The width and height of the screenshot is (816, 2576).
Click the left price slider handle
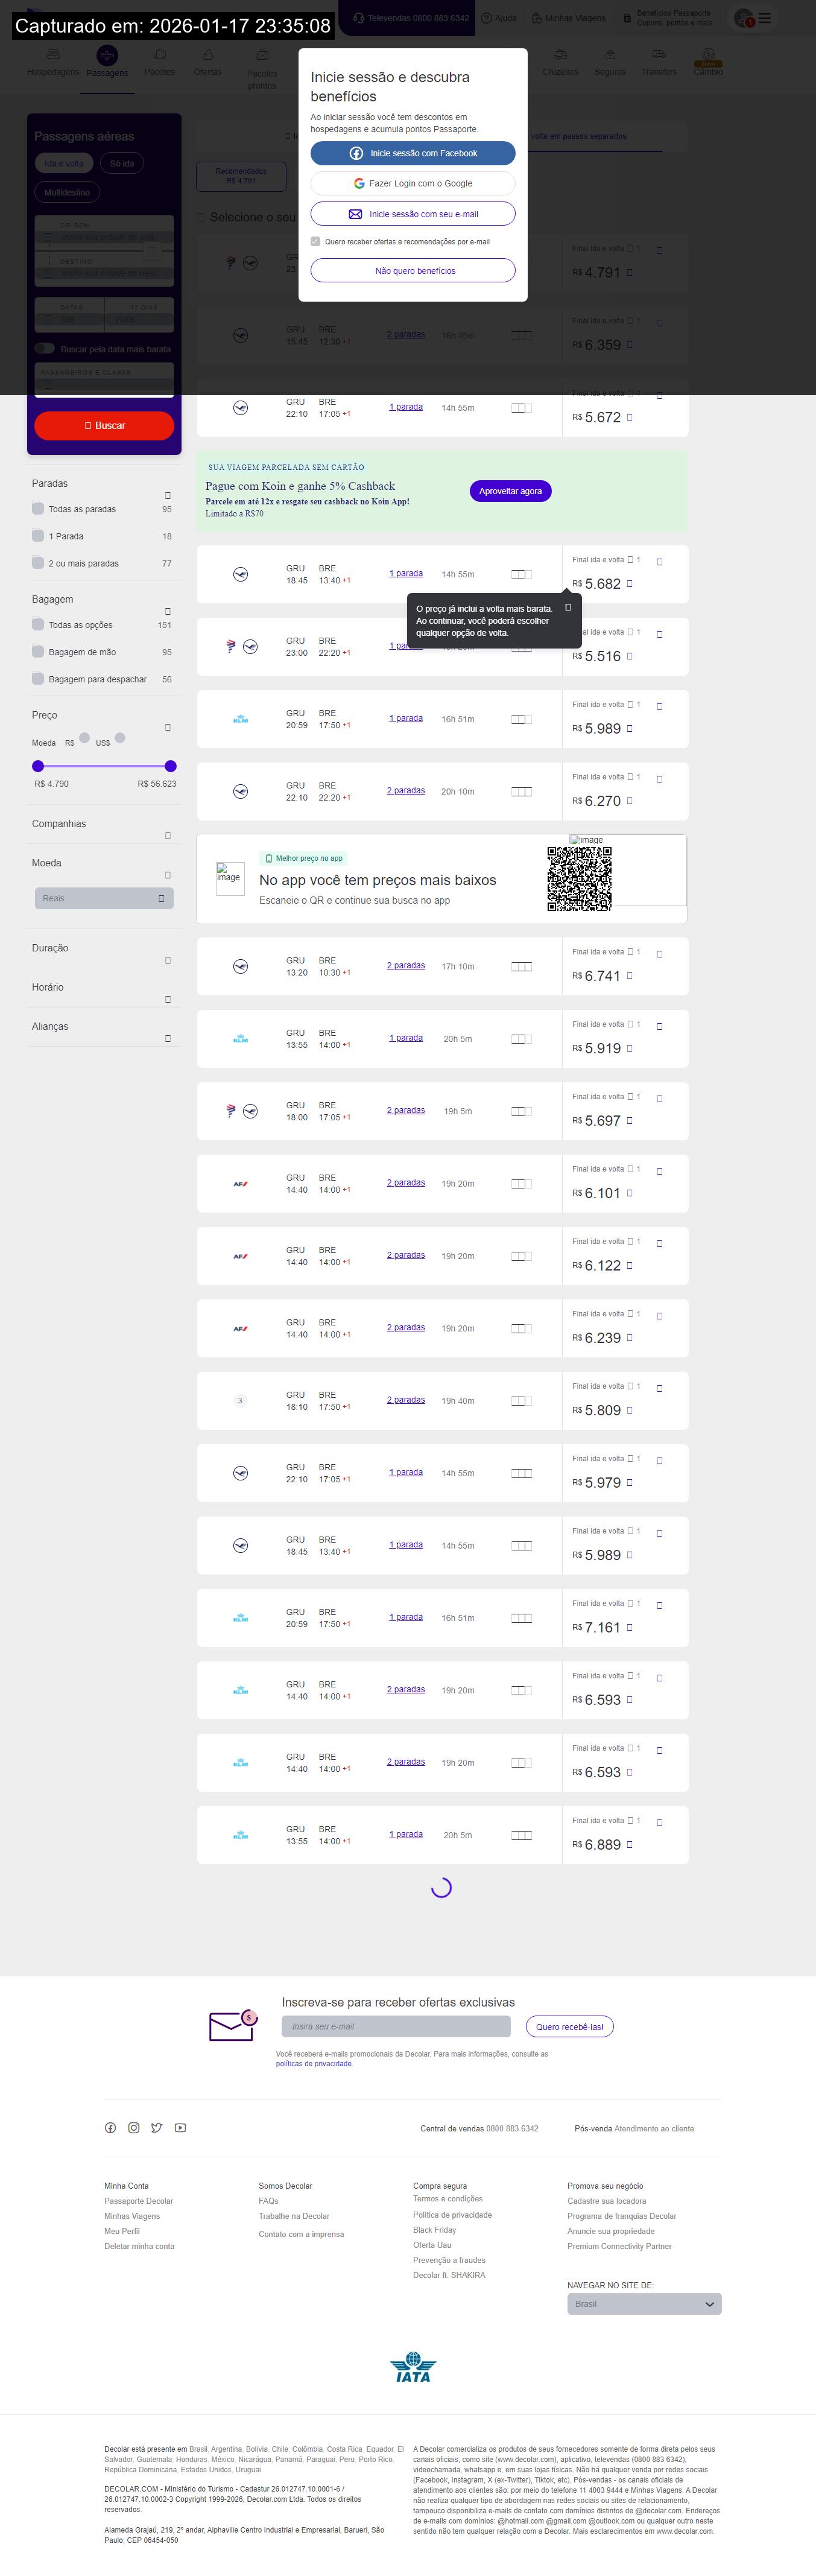38,766
